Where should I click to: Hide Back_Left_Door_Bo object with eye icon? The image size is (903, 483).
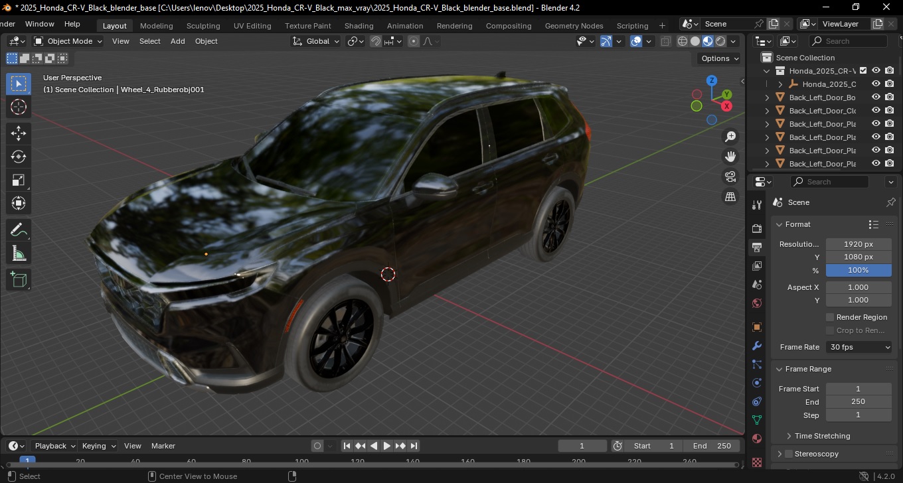pyautogui.click(x=876, y=97)
